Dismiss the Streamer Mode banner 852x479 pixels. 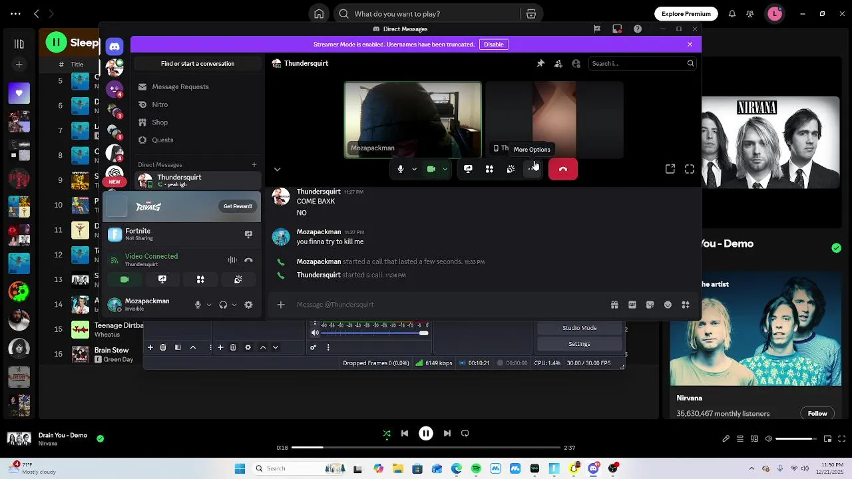coord(690,44)
